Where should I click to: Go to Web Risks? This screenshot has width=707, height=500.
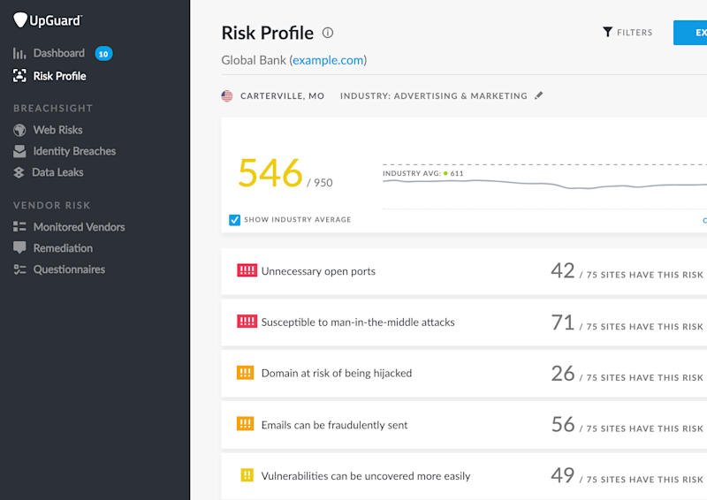[57, 130]
